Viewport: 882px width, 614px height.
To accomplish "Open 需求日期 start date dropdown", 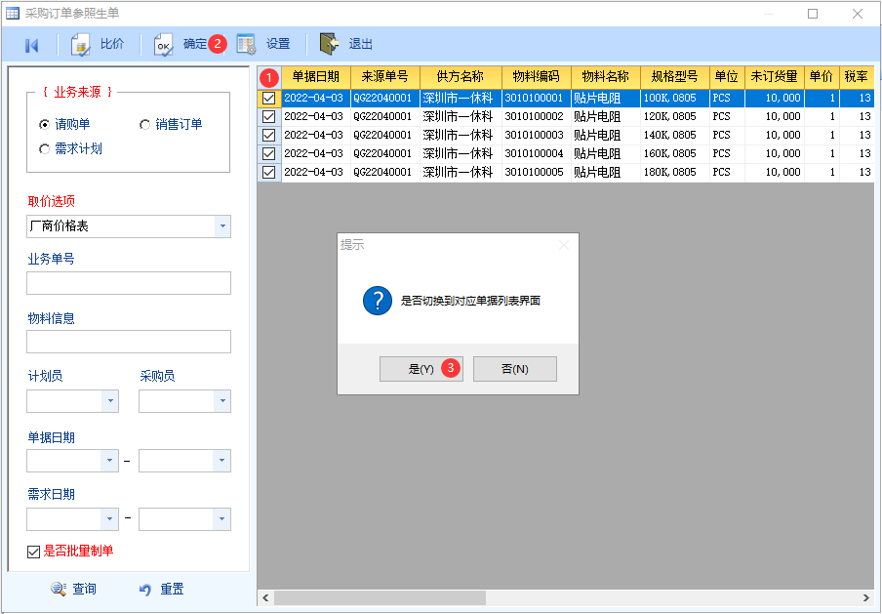I will click(x=110, y=519).
